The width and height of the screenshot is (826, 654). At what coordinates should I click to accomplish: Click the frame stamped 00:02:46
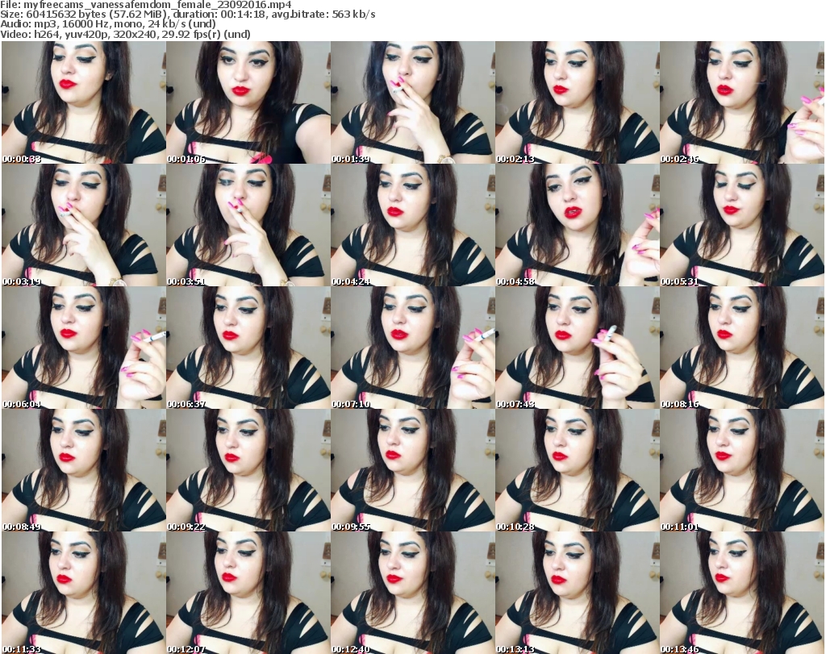click(741, 102)
